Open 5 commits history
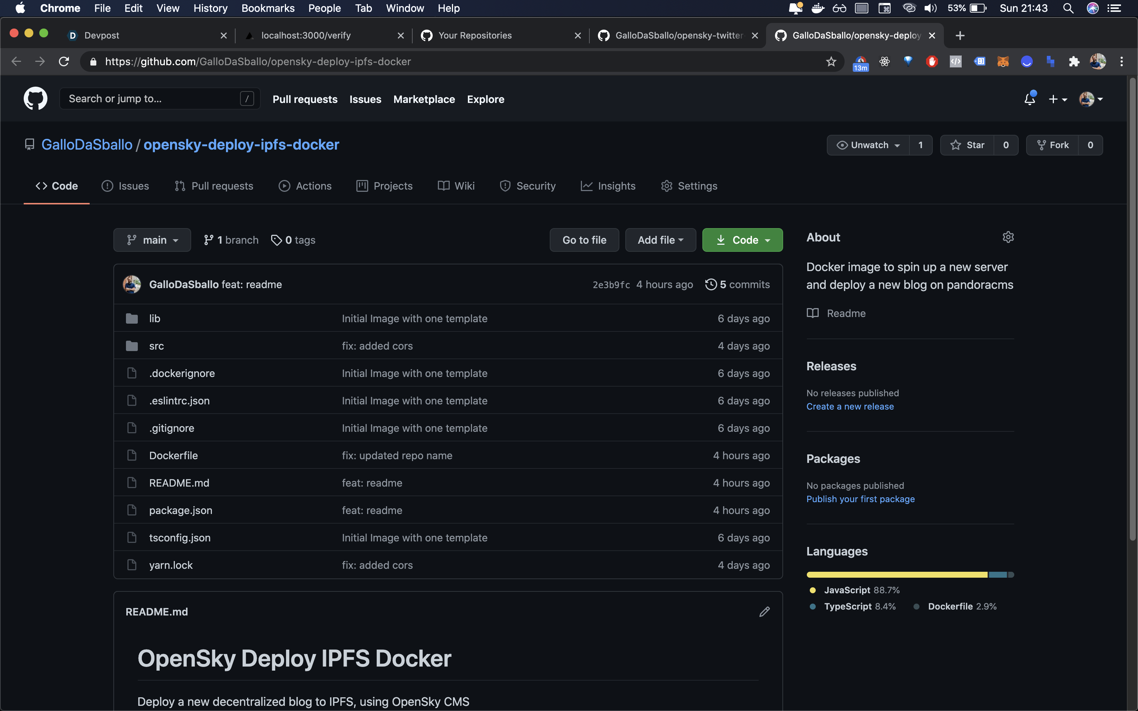The width and height of the screenshot is (1138, 711). pyautogui.click(x=737, y=284)
